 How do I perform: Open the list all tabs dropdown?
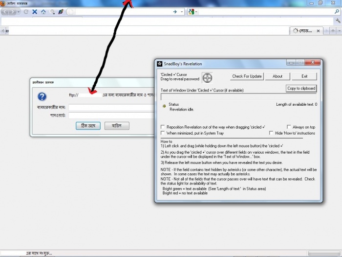pos(340,31)
